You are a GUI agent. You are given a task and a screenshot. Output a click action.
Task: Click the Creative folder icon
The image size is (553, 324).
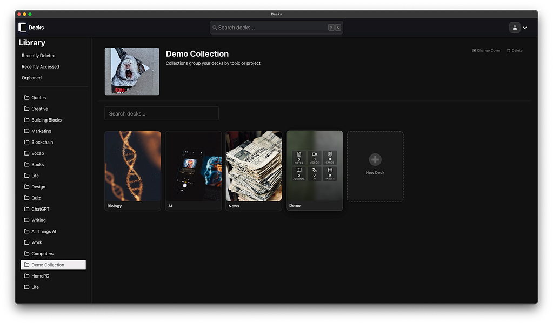[x=26, y=109]
